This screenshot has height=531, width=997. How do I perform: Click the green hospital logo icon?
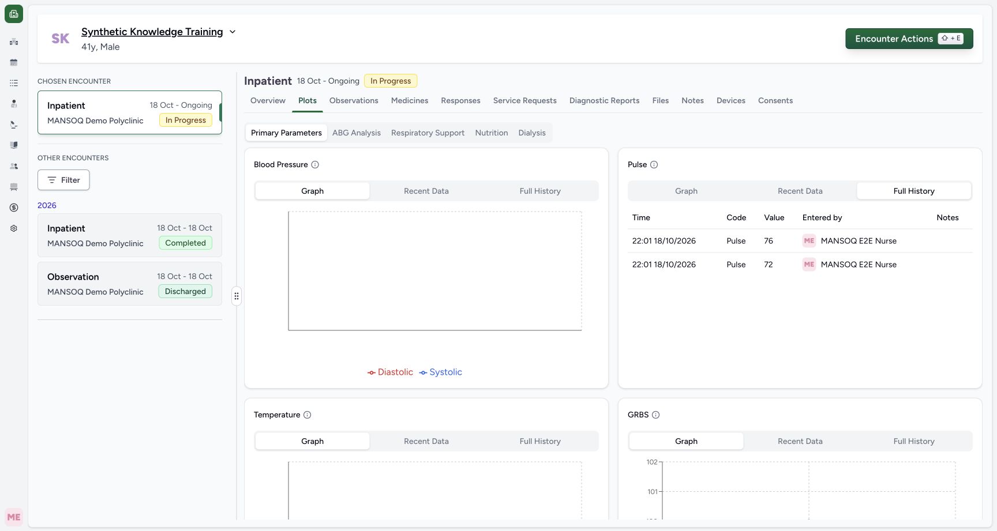[14, 14]
